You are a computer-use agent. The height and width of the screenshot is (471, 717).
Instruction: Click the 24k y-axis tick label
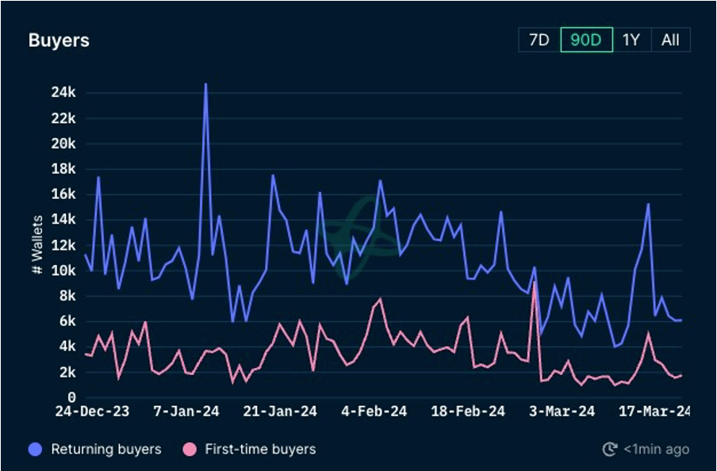[63, 93]
